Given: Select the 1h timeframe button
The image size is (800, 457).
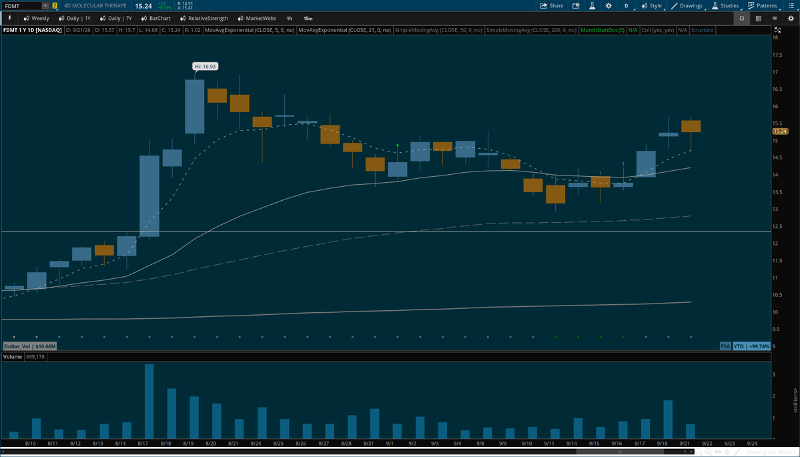Looking at the screenshot, I should point(290,19).
